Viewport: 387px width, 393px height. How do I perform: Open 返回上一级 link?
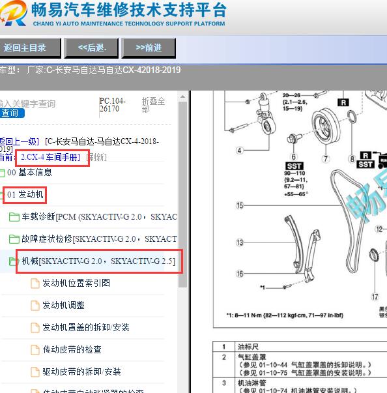point(20,141)
